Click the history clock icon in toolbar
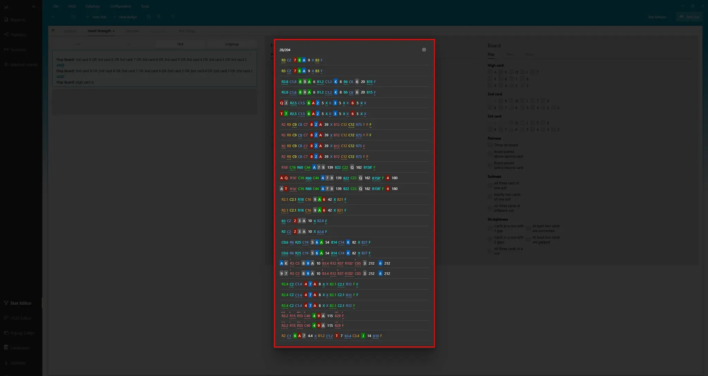This screenshot has width=708, height=376. click(x=73, y=17)
